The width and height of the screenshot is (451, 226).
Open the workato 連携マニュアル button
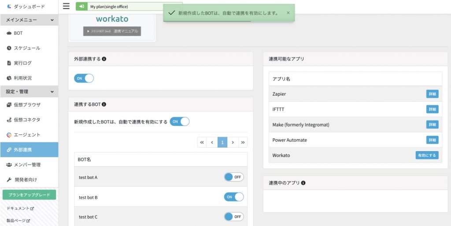coord(112,31)
